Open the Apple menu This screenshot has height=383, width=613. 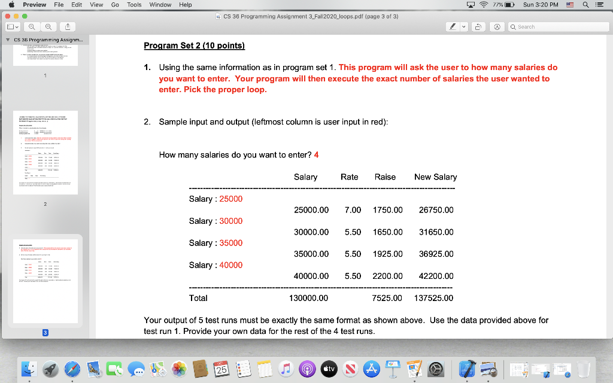coord(11,5)
